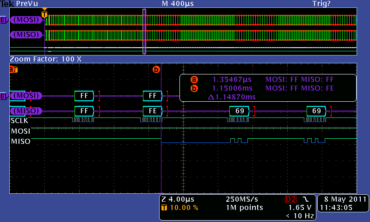
Task: Click cursor a icon in readout box
Action: tap(194, 80)
